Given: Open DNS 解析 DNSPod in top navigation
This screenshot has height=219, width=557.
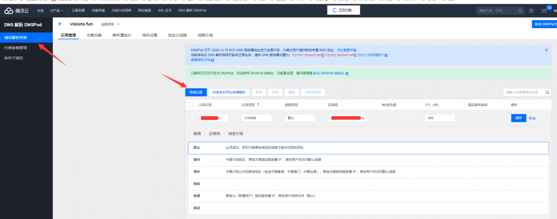Looking at the screenshot, I should tap(192, 10).
